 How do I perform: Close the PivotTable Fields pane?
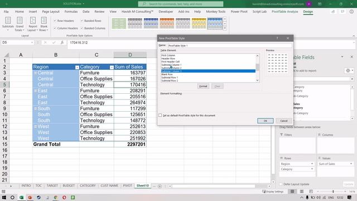pos(351,57)
